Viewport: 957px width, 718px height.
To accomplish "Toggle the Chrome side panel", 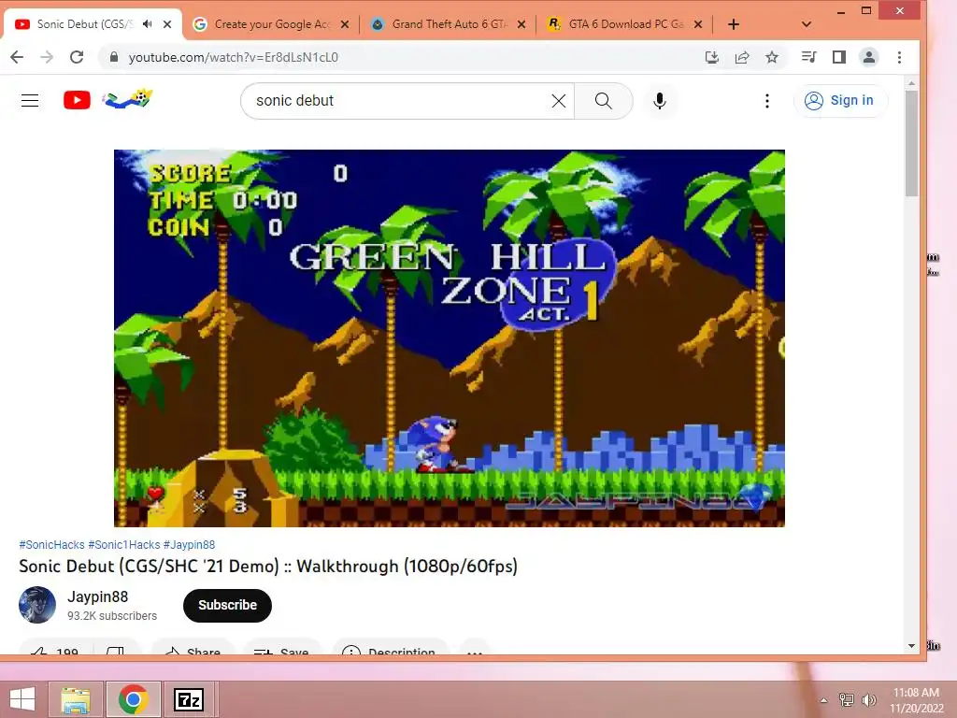I will coord(839,57).
